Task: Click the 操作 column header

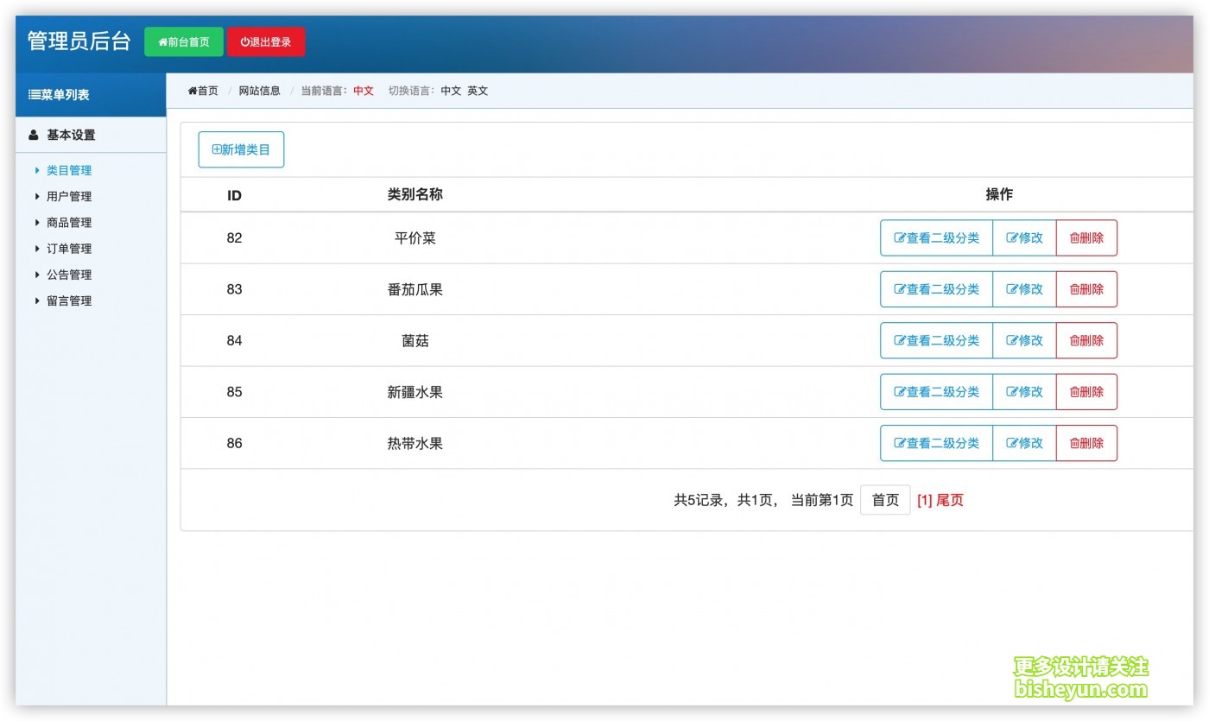Action: [x=999, y=194]
